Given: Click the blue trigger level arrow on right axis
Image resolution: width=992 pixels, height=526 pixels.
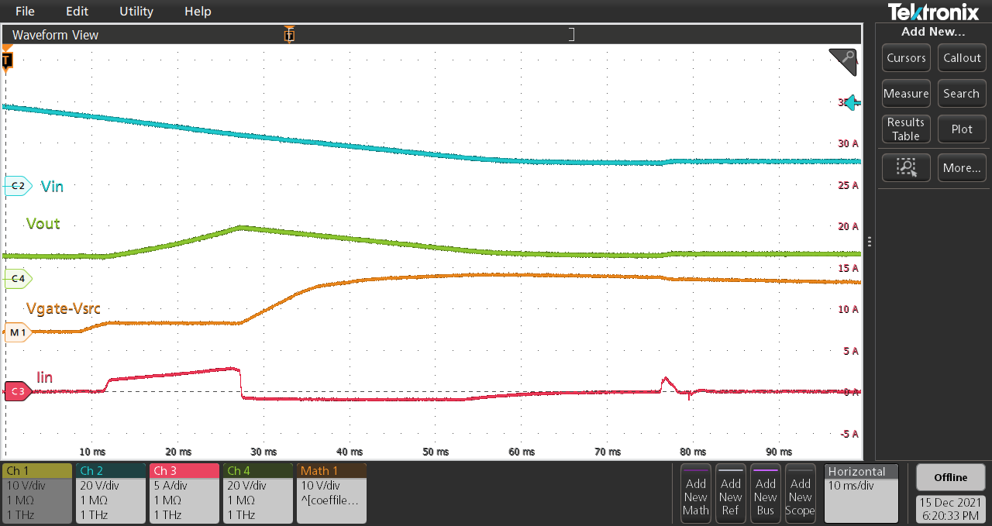Looking at the screenshot, I should click(x=851, y=102).
